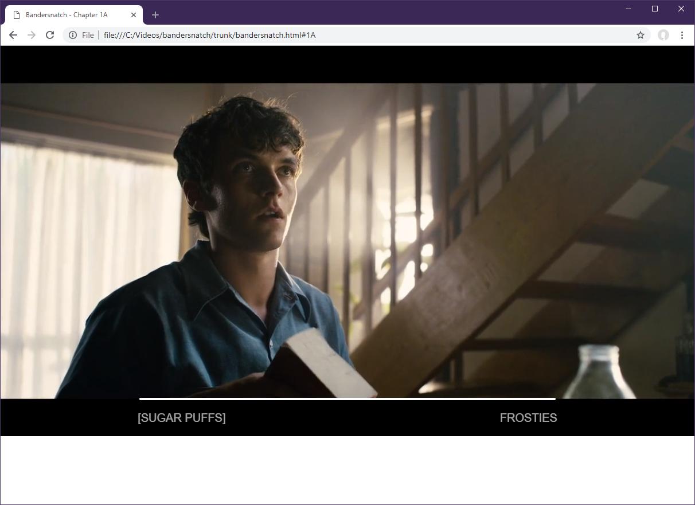Close the Chrome window
The height and width of the screenshot is (505, 695).
point(681,9)
